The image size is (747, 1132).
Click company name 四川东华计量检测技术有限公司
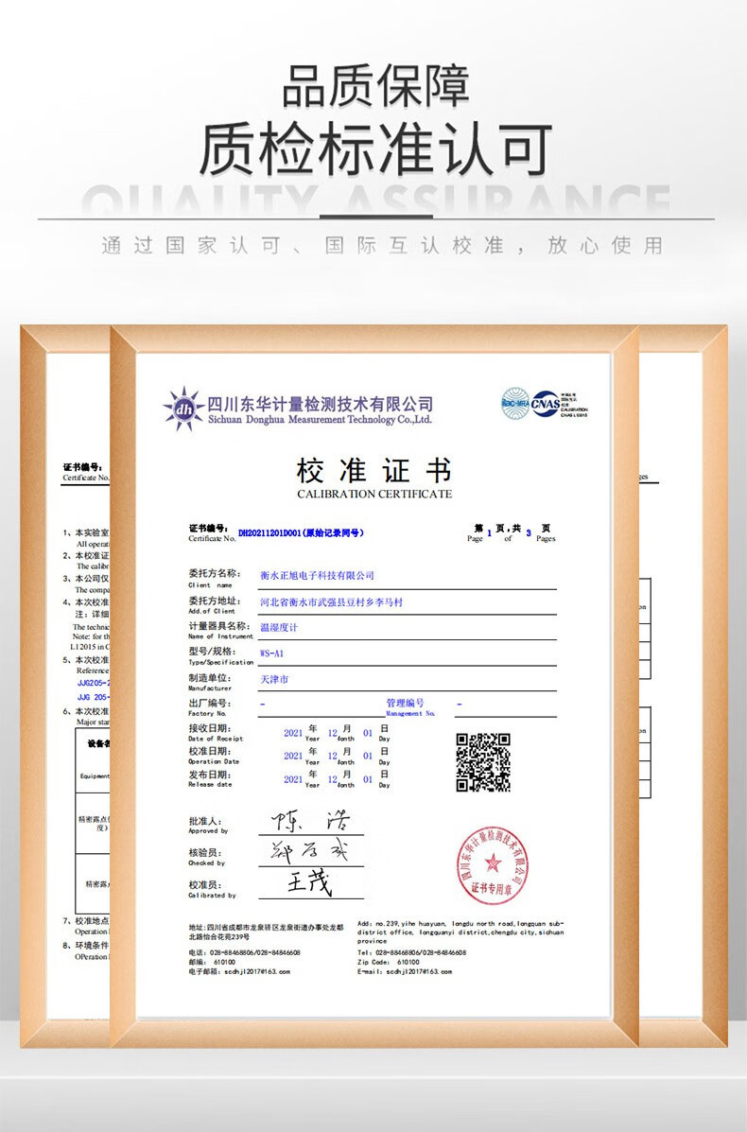321,404
